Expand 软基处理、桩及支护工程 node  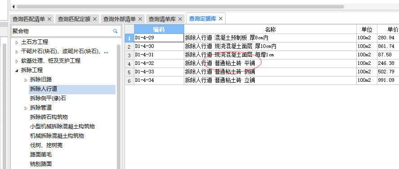click(17, 61)
